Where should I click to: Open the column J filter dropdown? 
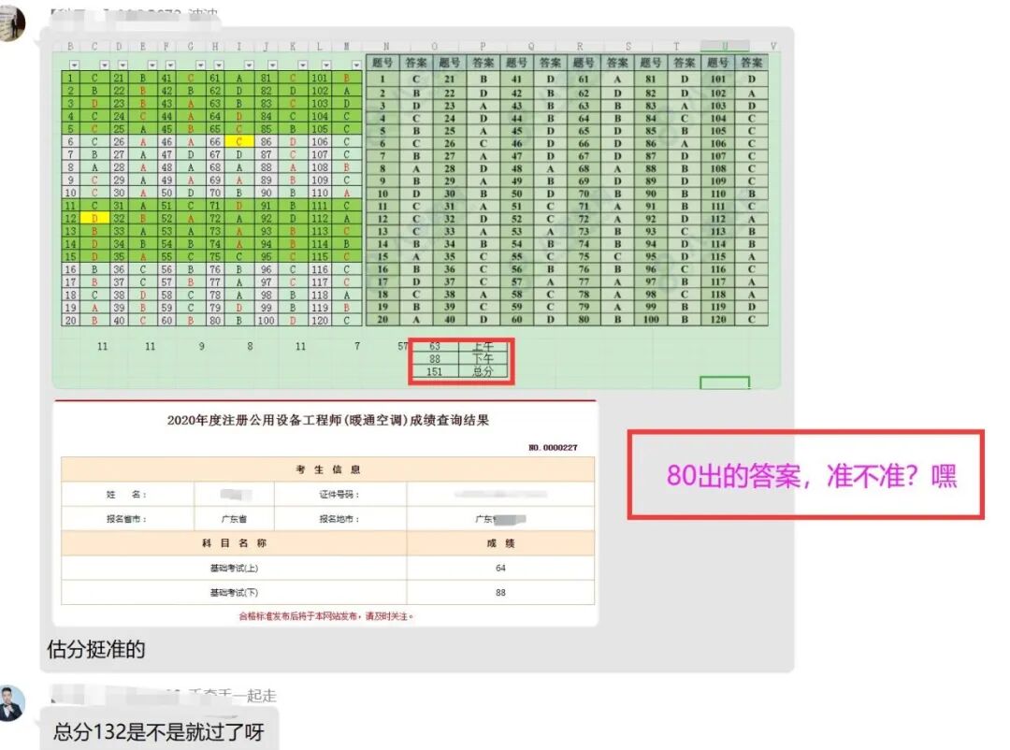(x=272, y=65)
